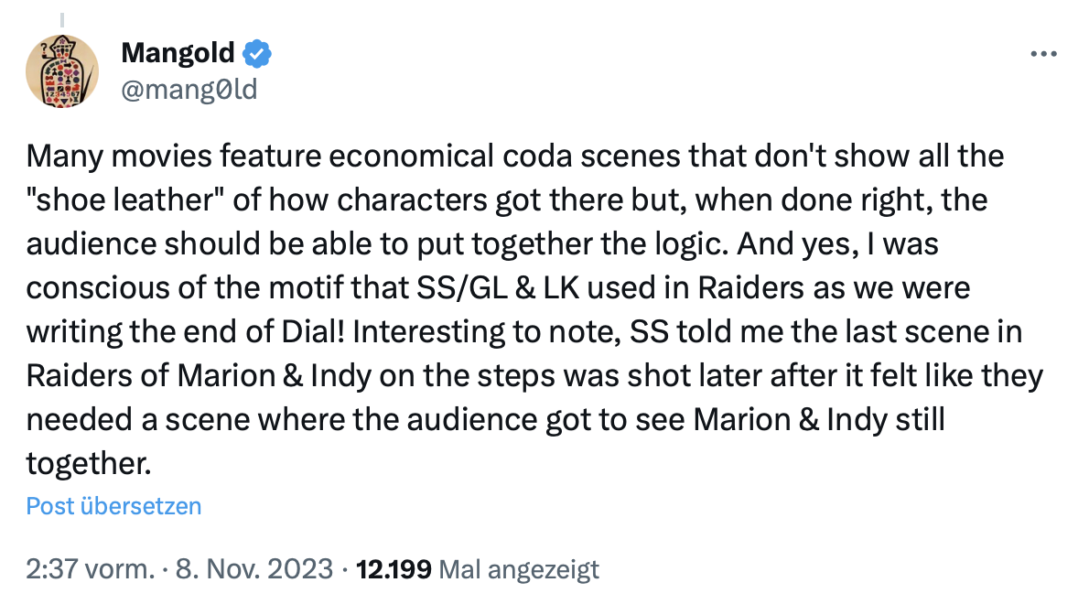Select the Mal angezeigt views label
1089x615 pixels.
click(519, 569)
